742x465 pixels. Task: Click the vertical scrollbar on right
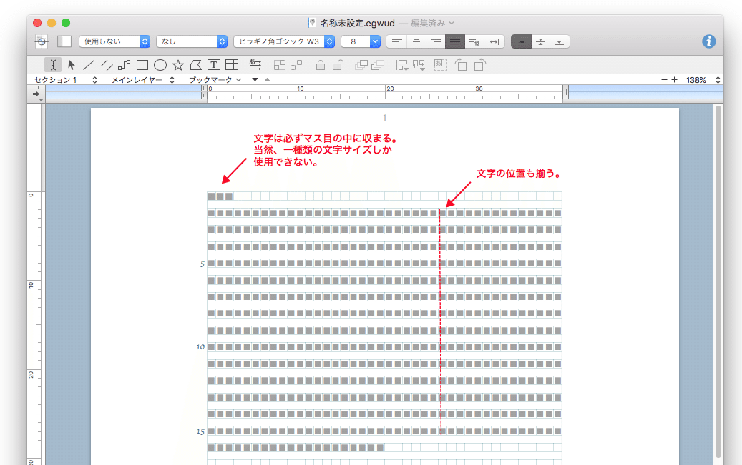point(718,281)
